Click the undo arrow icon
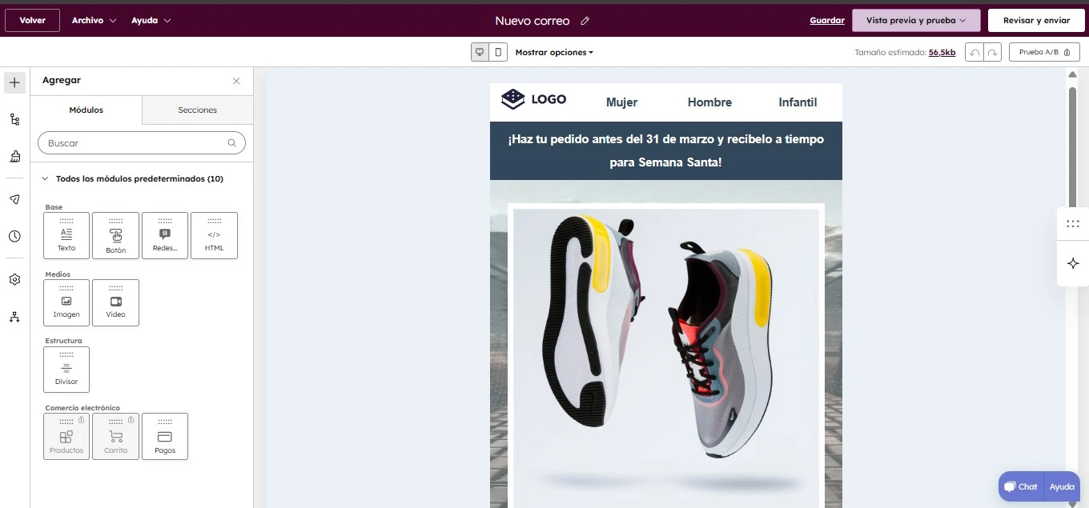Viewport: 1089px width, 508px height. coord(974,51)
